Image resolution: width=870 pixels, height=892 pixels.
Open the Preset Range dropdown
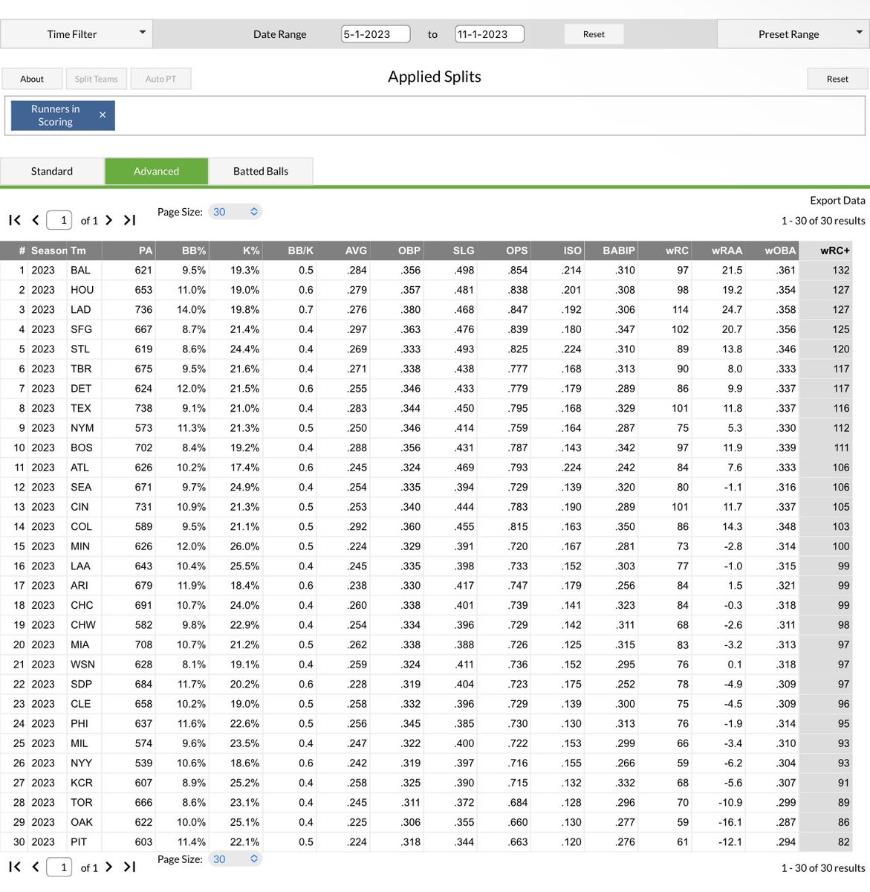click(x=793, y=34)
